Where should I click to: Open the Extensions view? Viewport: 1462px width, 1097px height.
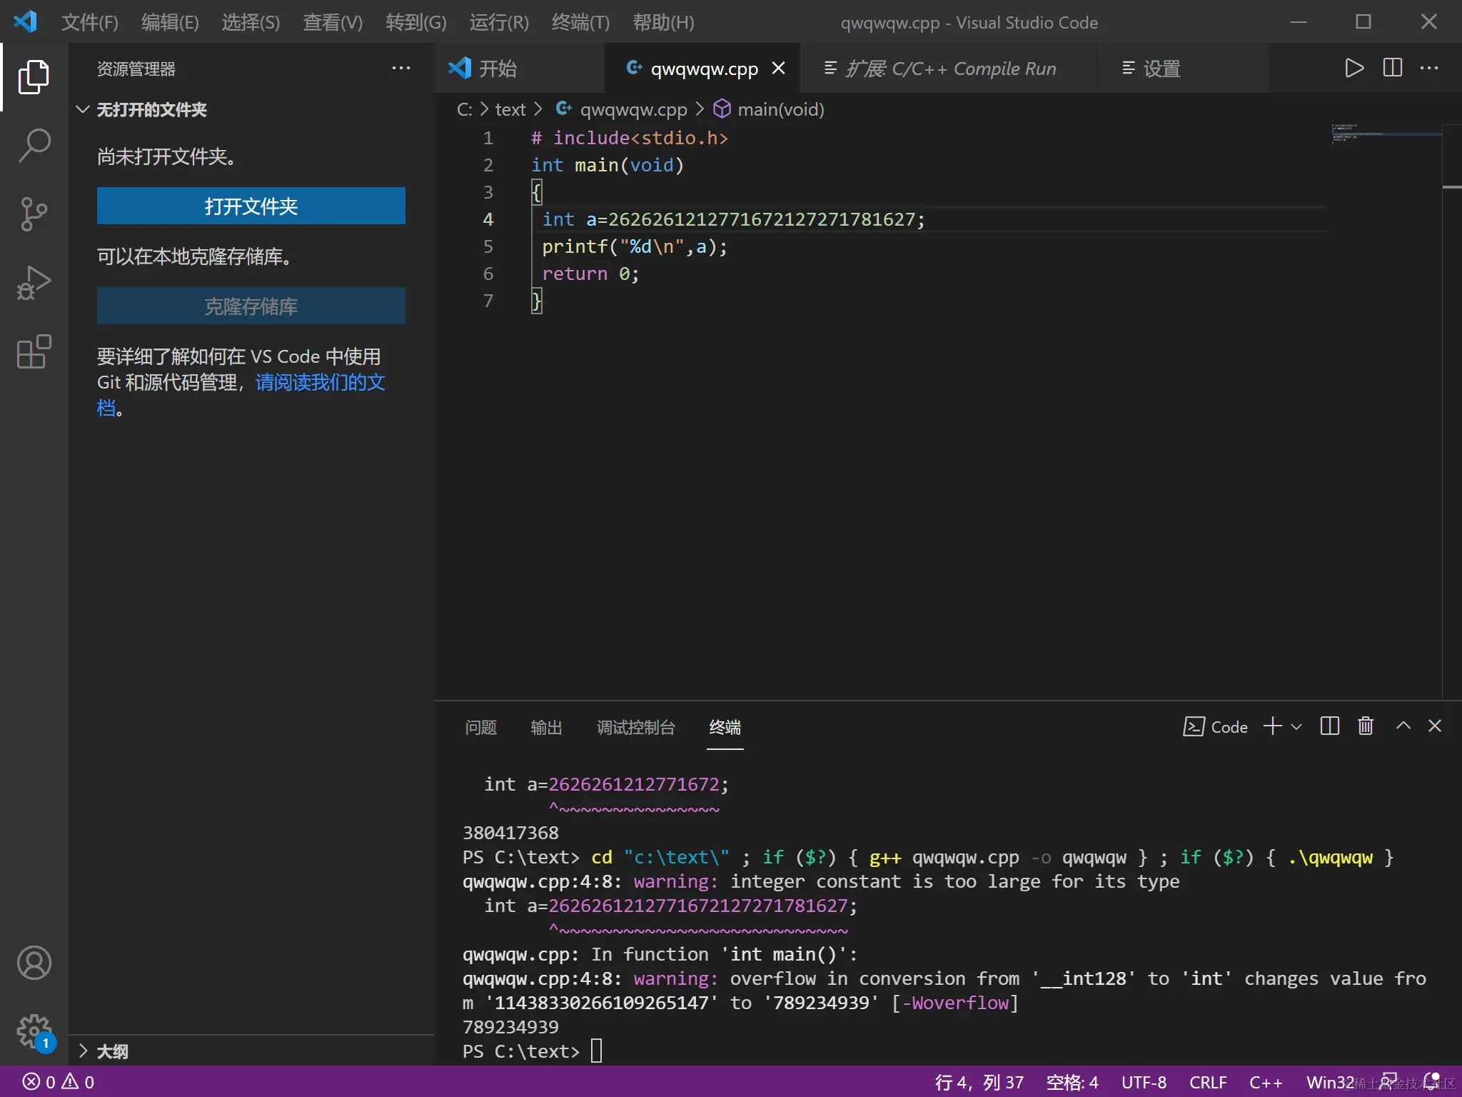click(x=34, y=351)
